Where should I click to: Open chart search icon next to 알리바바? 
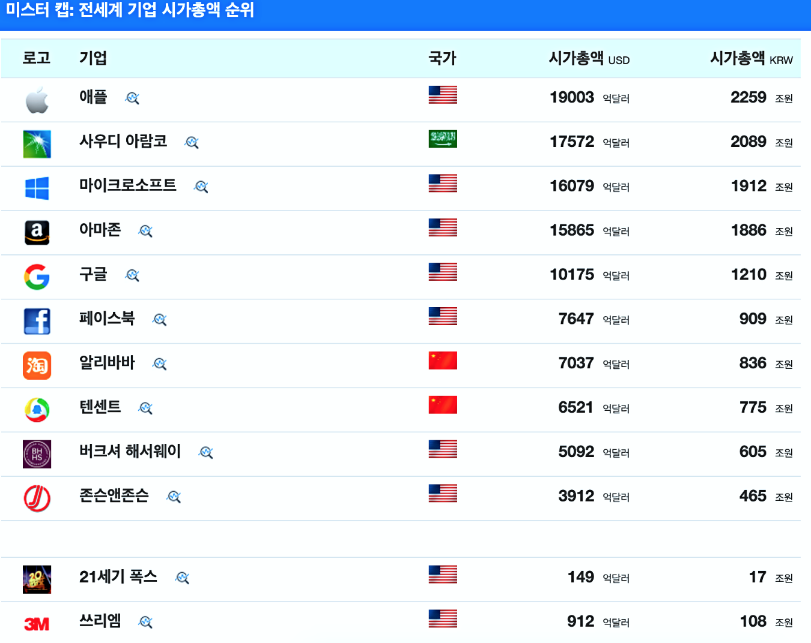(160, 364)
